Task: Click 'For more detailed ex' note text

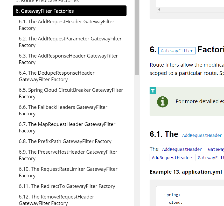Action: click(x=200, y=101)
